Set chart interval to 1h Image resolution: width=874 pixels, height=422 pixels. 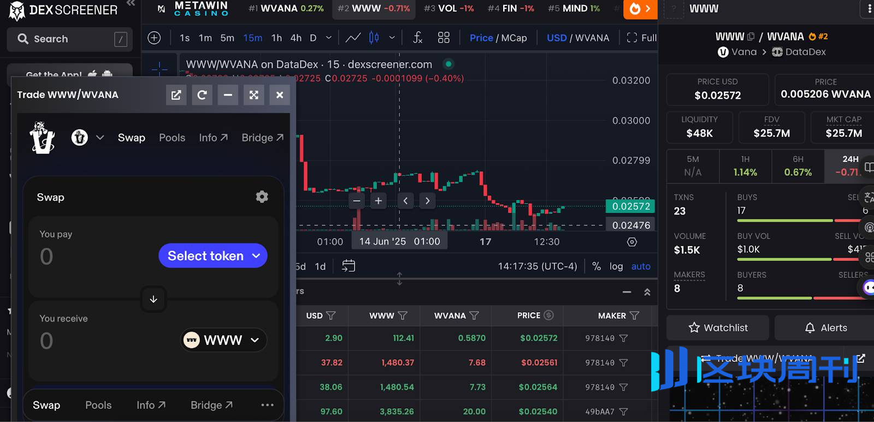coord(277,38)
